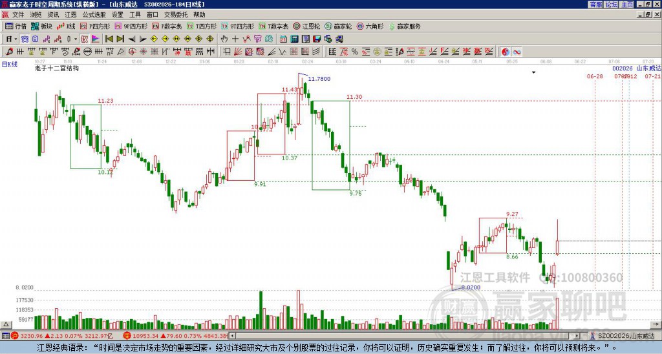Open the 9P四方形 tool
This screenshot has height=354, width=662.
tap(131, 26)
